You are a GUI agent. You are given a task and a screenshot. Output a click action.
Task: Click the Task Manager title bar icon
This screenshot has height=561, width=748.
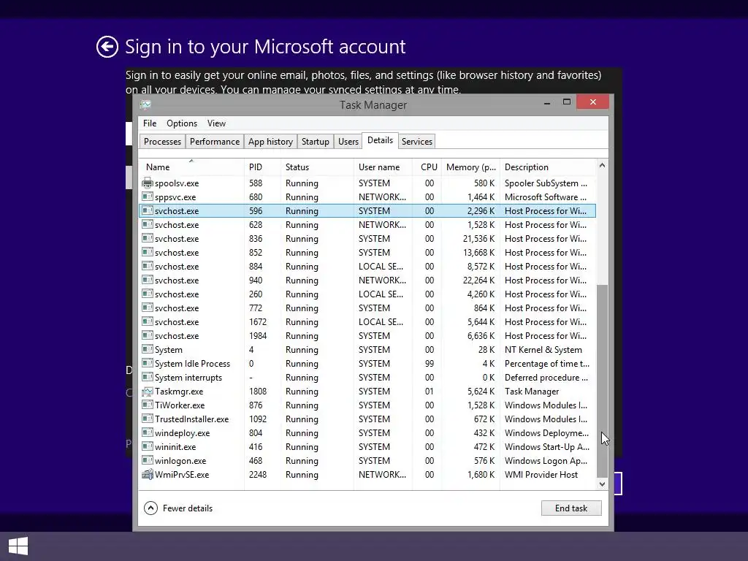[x=146, y=104]
